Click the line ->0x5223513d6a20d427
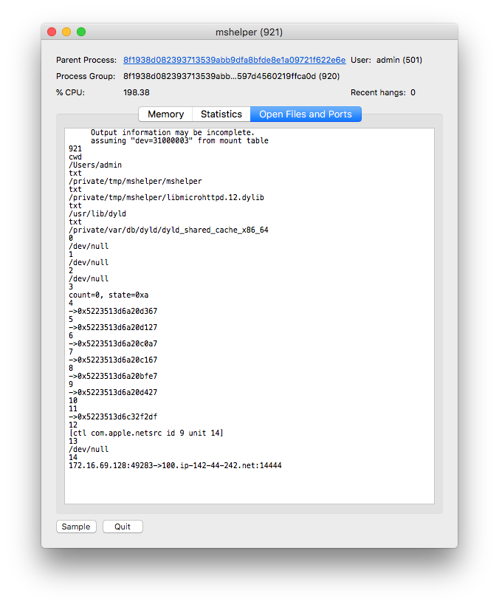 tap(113, 393)
